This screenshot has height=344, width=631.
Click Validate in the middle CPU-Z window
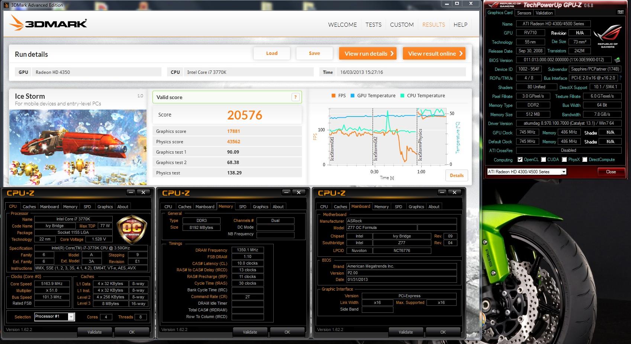click(x=250, y=332)
